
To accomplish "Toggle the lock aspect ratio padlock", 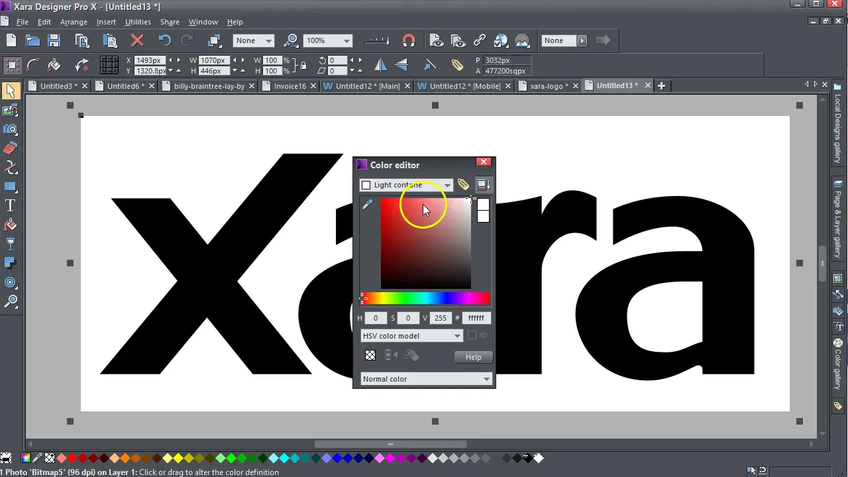I will 303,65.
